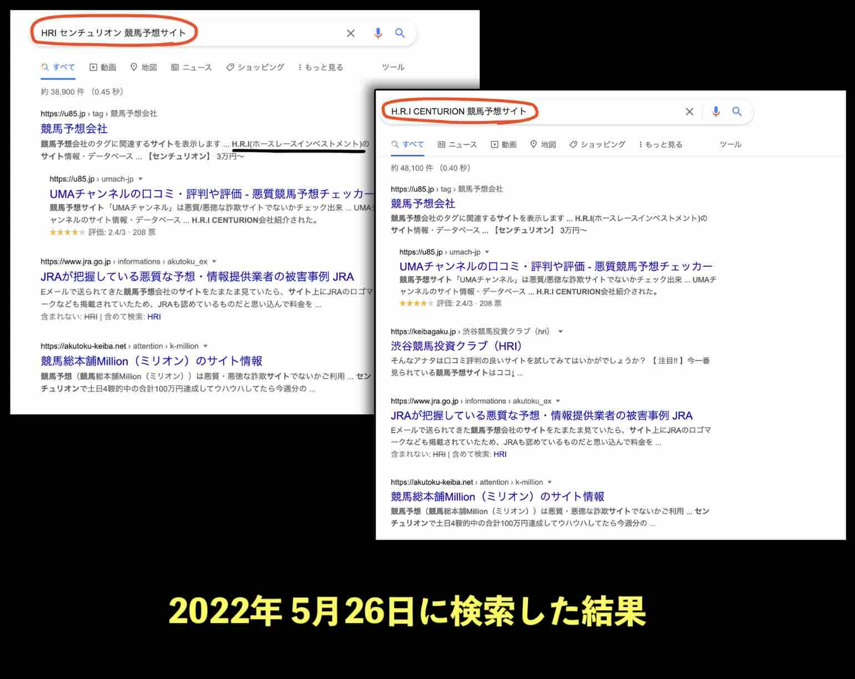Image resolution: width=855 pixels, height=679 pixels.
Task: Open JRAが把握している悪質な予想 result in left window
Action: pyautogui.click(x=197, y=277)
